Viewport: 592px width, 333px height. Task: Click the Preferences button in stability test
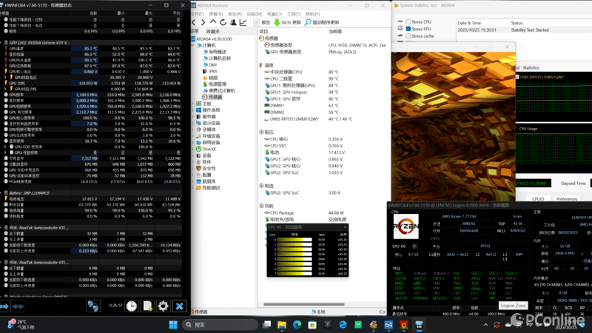tap(567, 198)
